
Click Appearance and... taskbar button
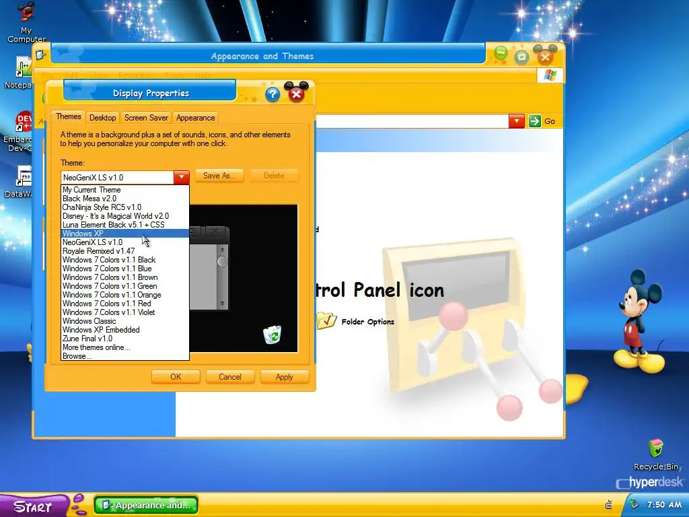tap(146, 505)
